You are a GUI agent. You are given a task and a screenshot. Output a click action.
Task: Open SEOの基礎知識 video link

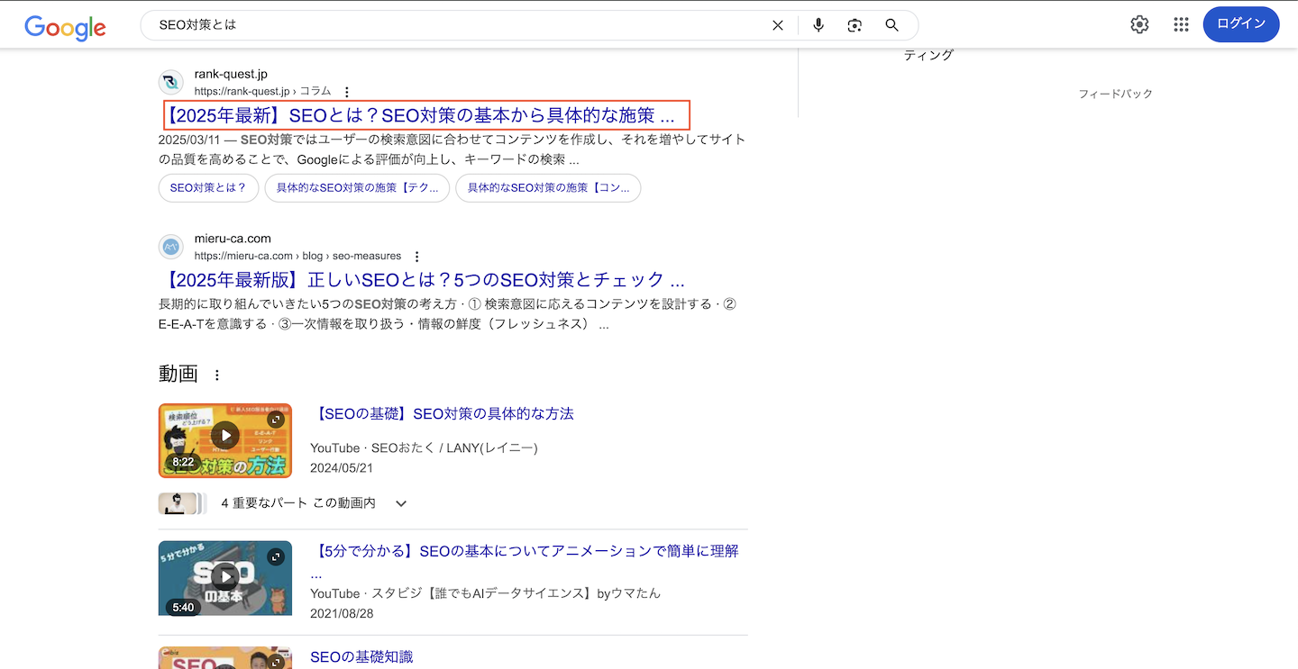point(361,657)
